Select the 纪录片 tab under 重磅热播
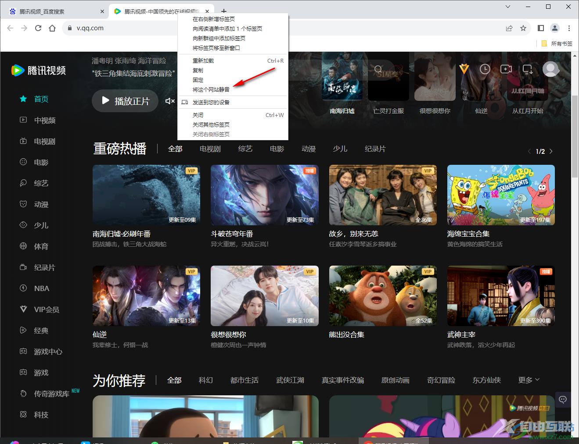This screenshot has width=579, height=444. coord(375,149)
